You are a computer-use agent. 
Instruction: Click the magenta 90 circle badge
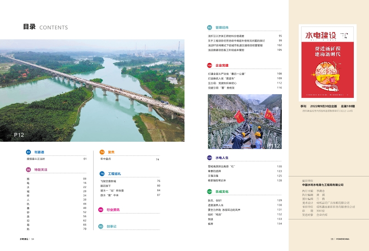101,210
